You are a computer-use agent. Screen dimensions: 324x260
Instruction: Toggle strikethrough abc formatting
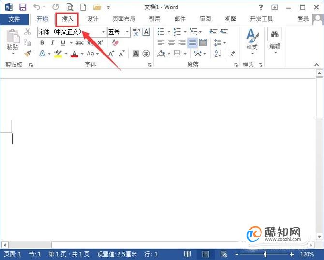coord(80,43)
